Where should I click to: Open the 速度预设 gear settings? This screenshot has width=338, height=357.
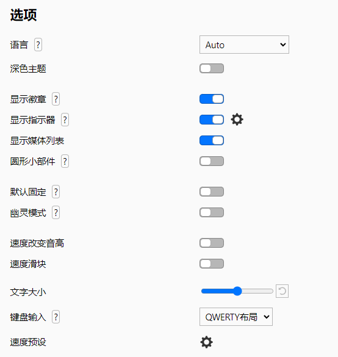tap(206, 342)
